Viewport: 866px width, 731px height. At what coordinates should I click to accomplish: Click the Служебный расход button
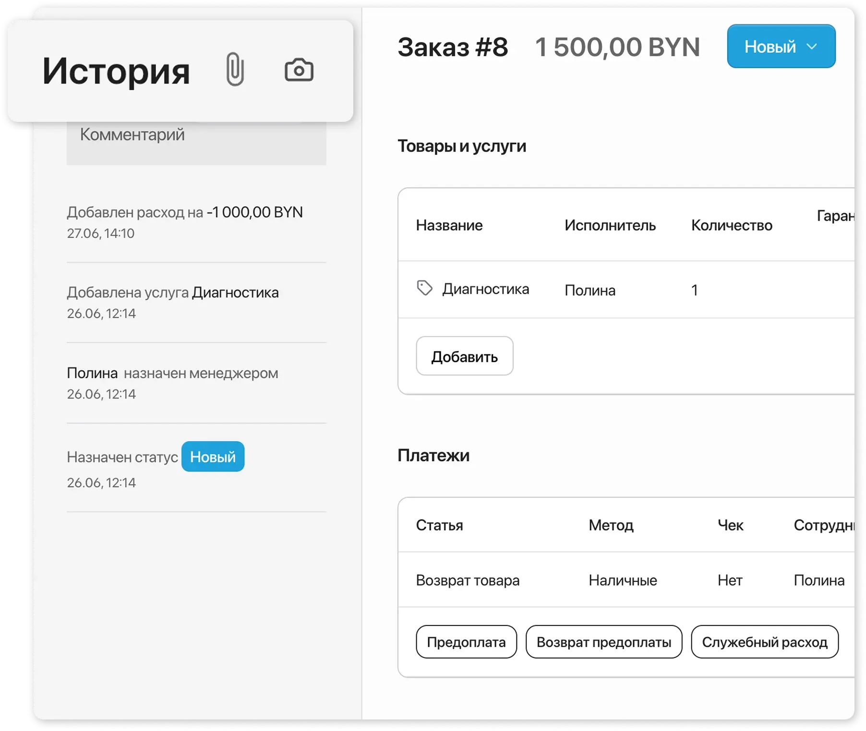click(765, 642)
